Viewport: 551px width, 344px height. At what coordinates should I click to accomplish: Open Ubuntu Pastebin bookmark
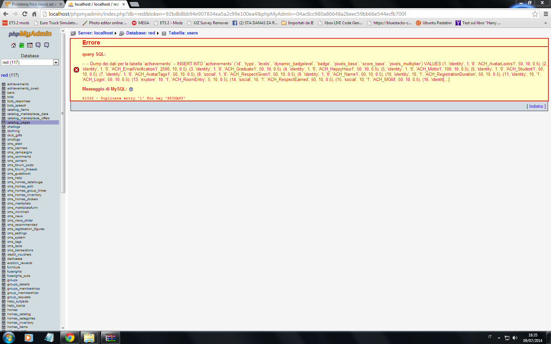(434, 23)
